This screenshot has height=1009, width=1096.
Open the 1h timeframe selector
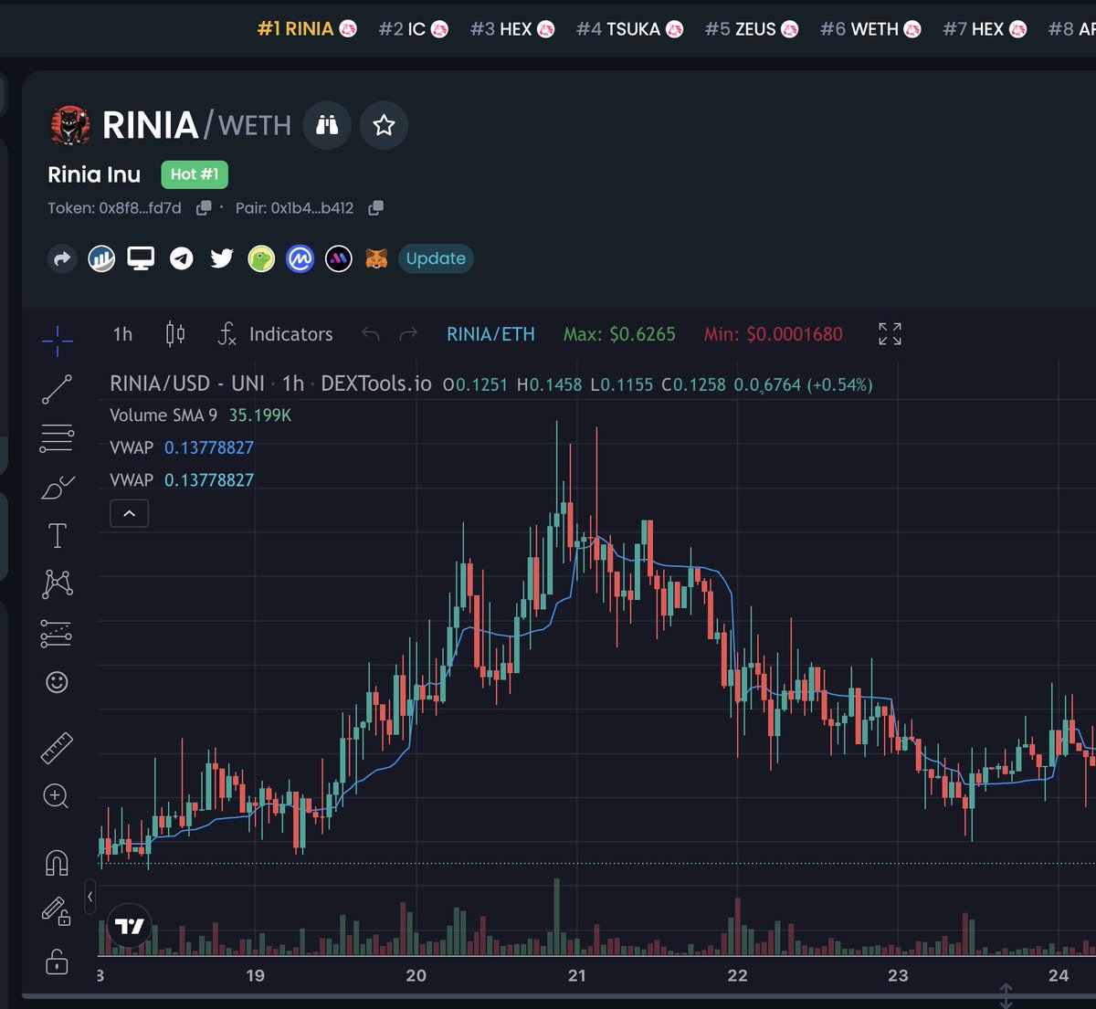point(121,334)
